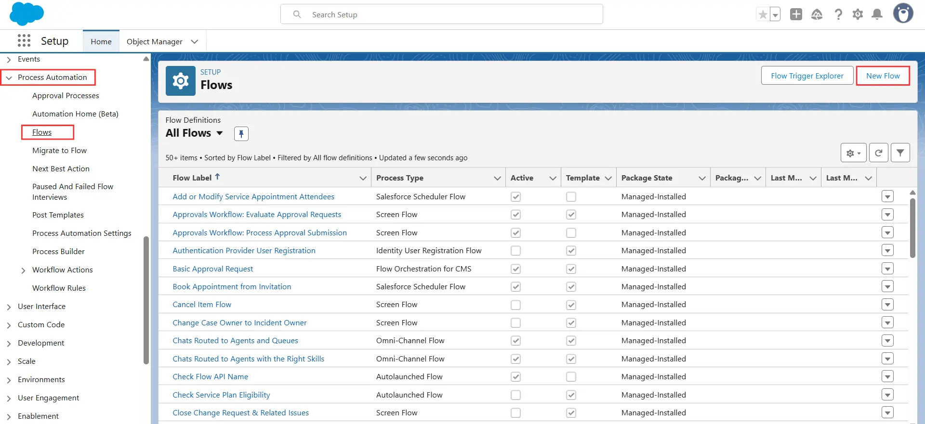The image size is (925, 424).
Task: Click the global actions plus icon
Action: point(796,14)
